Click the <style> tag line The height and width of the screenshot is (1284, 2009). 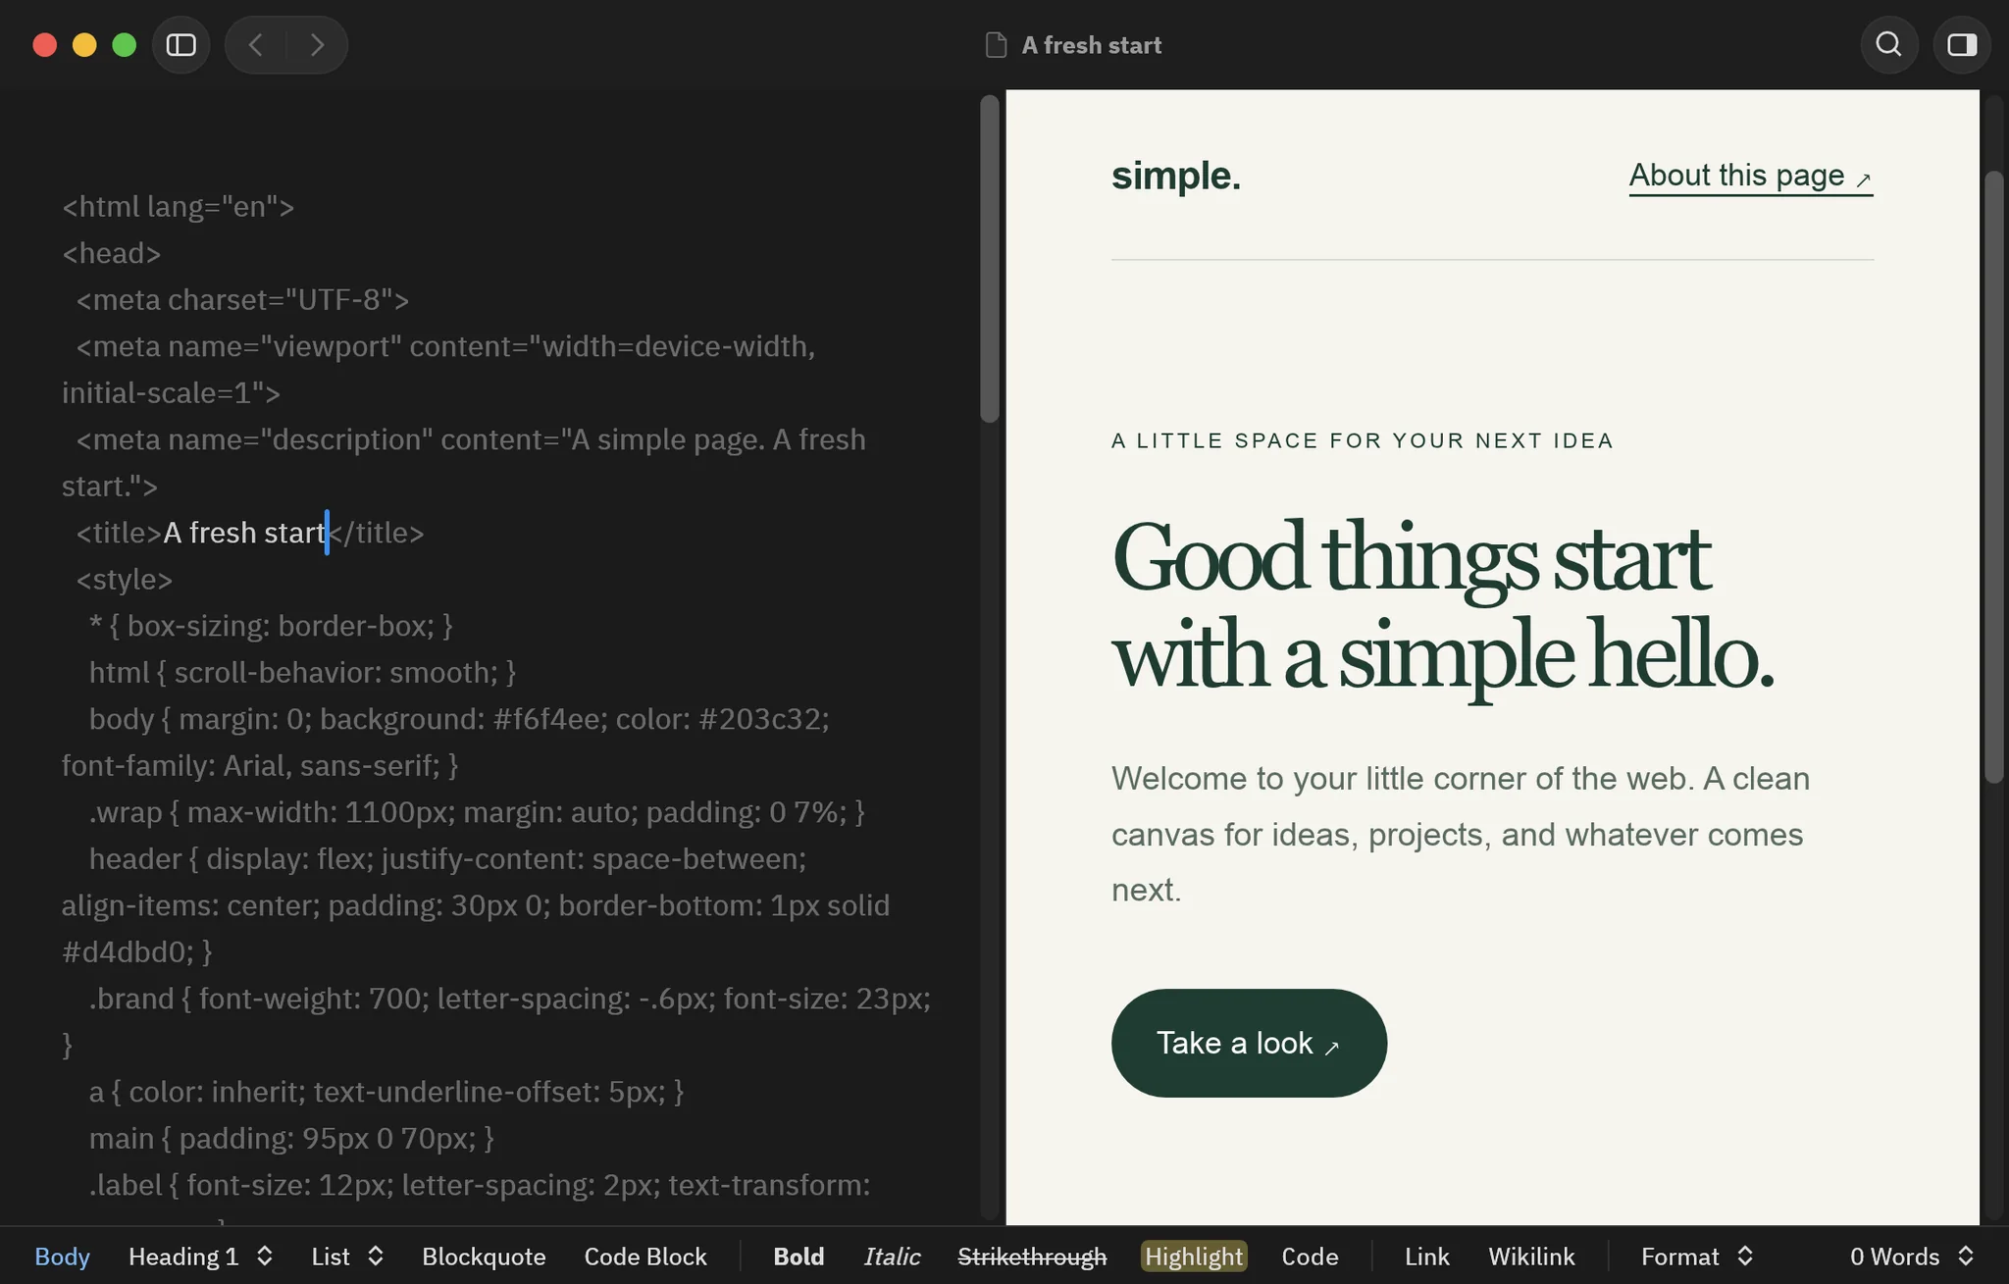pyautogui.click(x=125, y=579)
